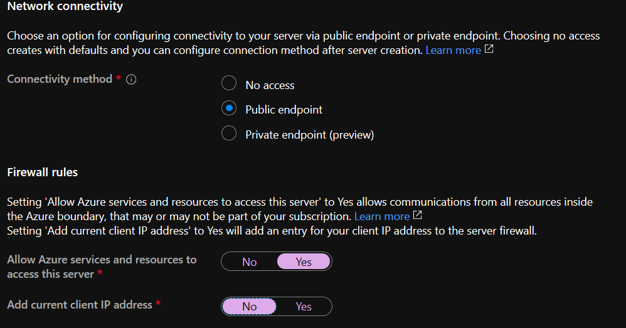The width and height of the screenshot is (626, 328).
Task: Open Learn more link under Firewall rules
Action: click(x=382, y=216)
